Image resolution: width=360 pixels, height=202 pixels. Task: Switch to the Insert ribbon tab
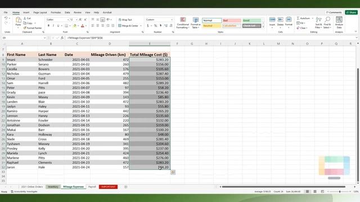[26, 12]
